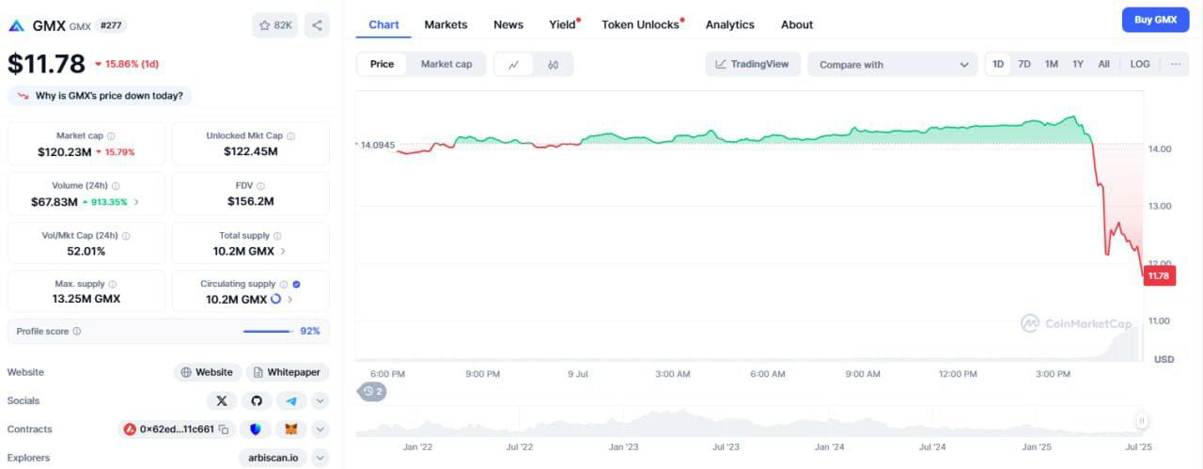The height and width of the screenshot is (469, 1203).
Task: Click the circulating supply progress ring icon
Action: click(x=275, y=299)
